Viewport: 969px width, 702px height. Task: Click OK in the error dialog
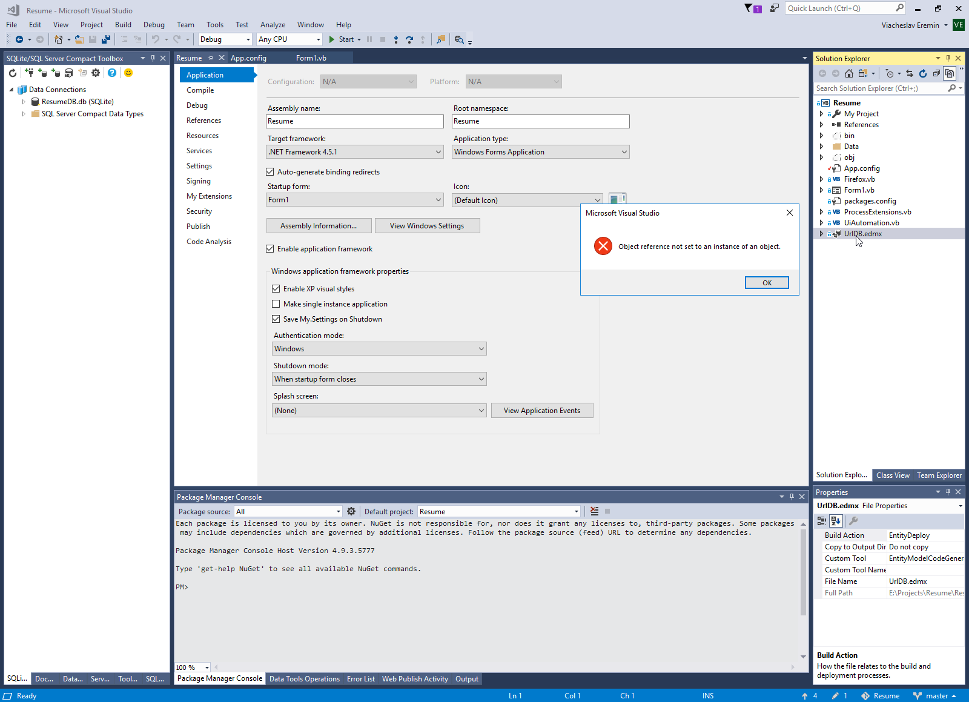click(x=767, y=283)
